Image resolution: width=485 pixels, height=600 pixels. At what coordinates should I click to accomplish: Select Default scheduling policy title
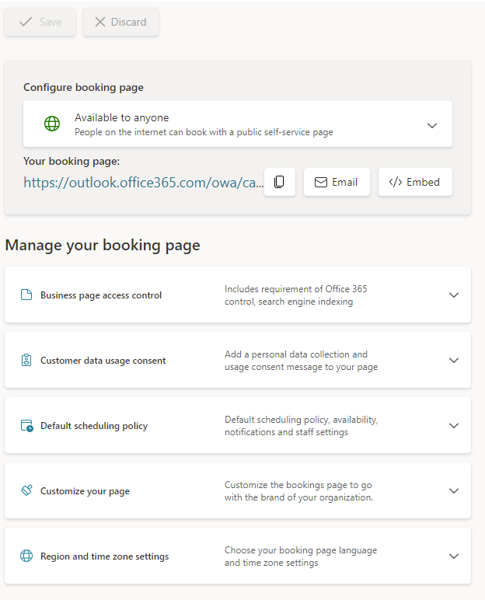pyautogui.click(x=94, y=426)
